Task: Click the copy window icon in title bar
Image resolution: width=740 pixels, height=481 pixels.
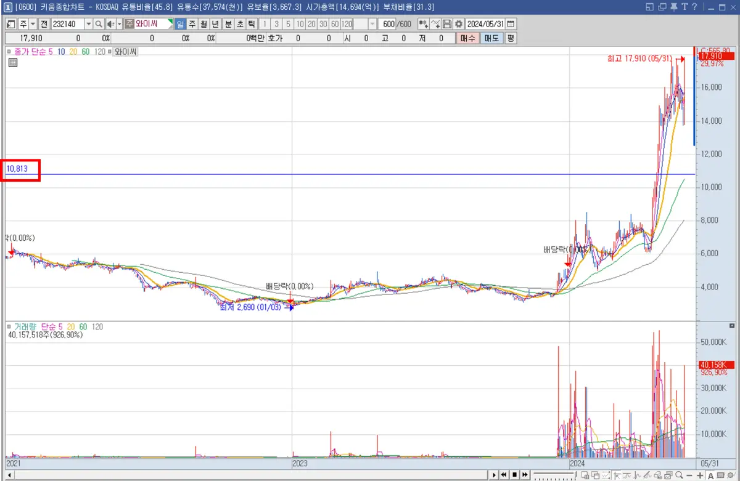Action: point(662,7)
